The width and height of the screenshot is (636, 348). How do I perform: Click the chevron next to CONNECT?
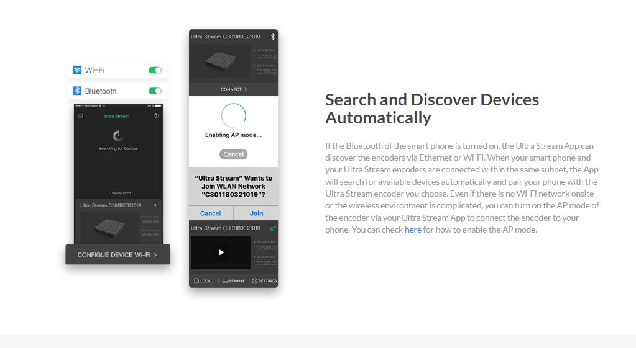(x=246, y=89)
